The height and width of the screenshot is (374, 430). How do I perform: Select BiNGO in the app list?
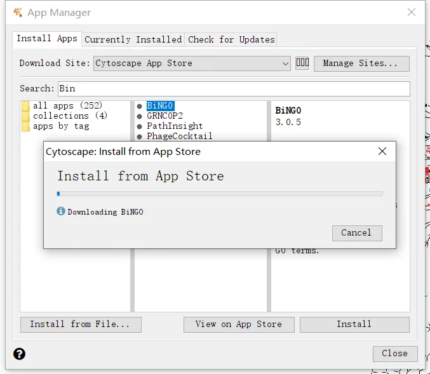[x=161, y=106]
